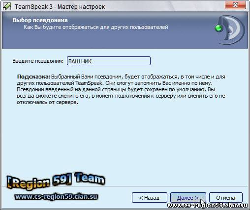Viewport: 250px width, 210px height.
Task: Focus the "ВАШ НИК" nickname input field
Action: pos(109,61)
